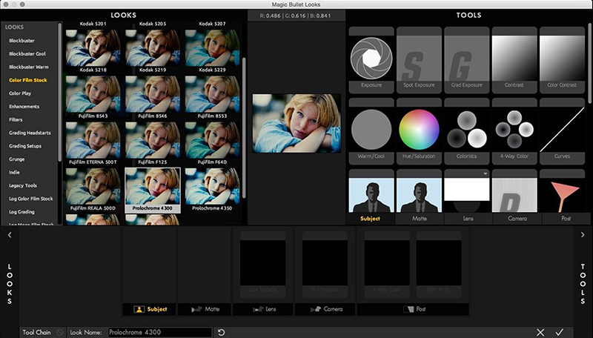
Task: Add the Colorista tool
Action: coord(466,131)
